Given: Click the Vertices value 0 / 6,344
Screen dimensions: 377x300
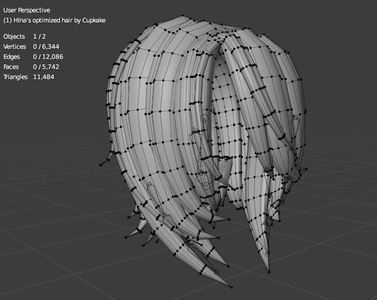Looking at the screenshot, I should pyautogui.click(x=45, y=47).
